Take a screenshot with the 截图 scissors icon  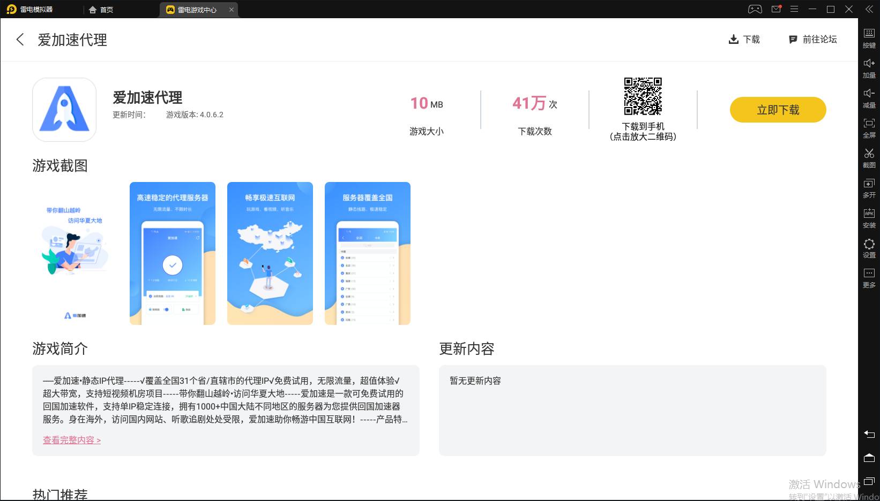pyautogui.click(x=869, y=157)
